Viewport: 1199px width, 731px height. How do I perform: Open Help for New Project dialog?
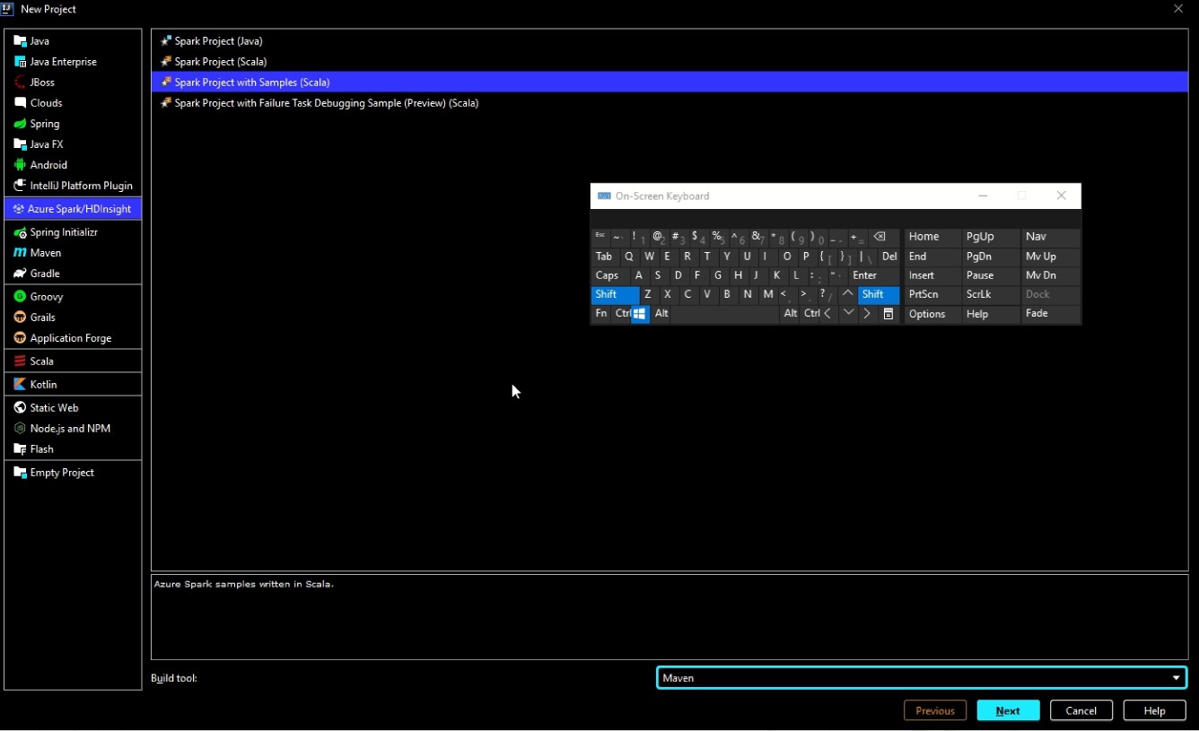pyautogui.click(x=1154, y=711)
